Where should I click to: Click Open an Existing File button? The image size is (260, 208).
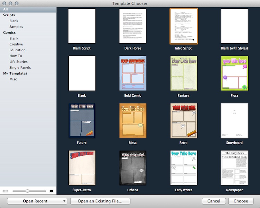click(100, 201)
